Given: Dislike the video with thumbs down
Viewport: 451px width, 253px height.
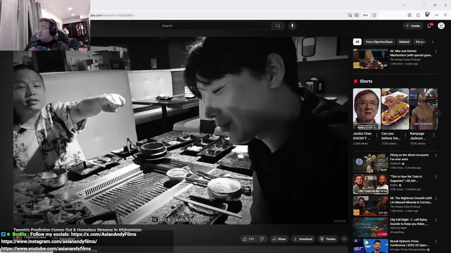Looking at the screenshot, I should coord(262,239).
